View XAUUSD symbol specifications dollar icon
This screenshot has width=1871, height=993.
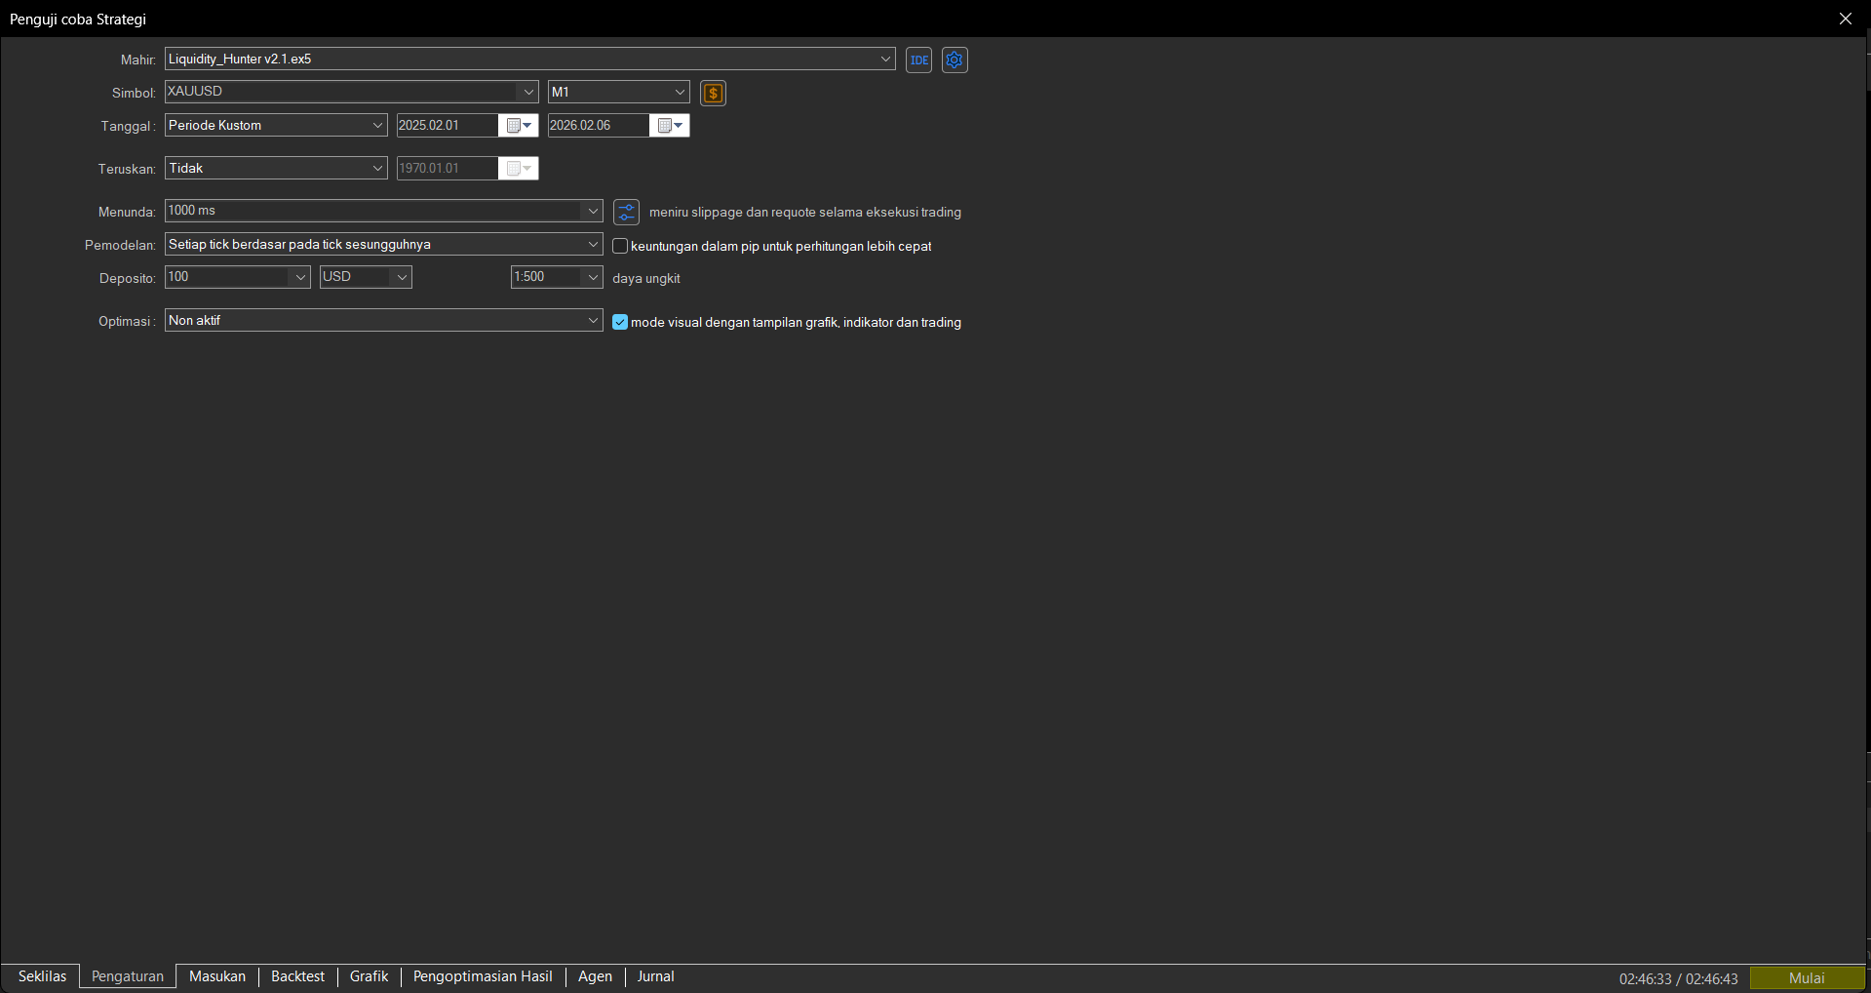coord(713,93)
